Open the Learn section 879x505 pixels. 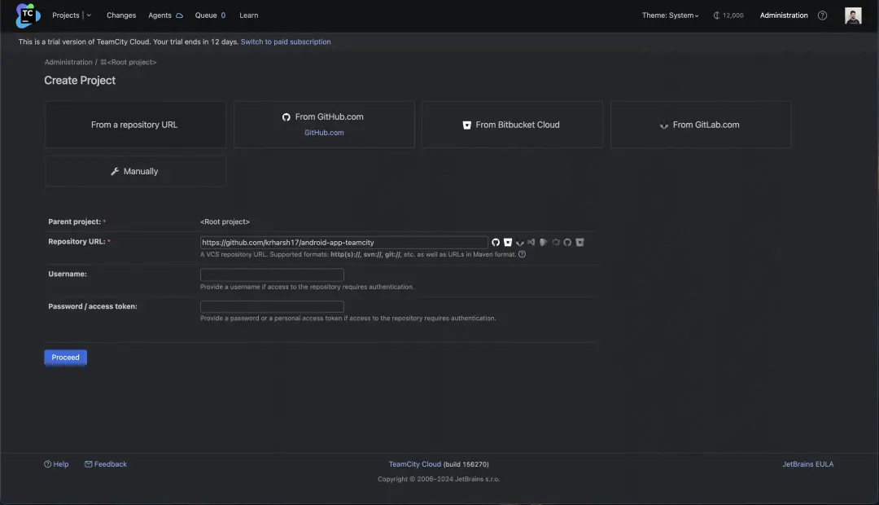pos(249,15)
